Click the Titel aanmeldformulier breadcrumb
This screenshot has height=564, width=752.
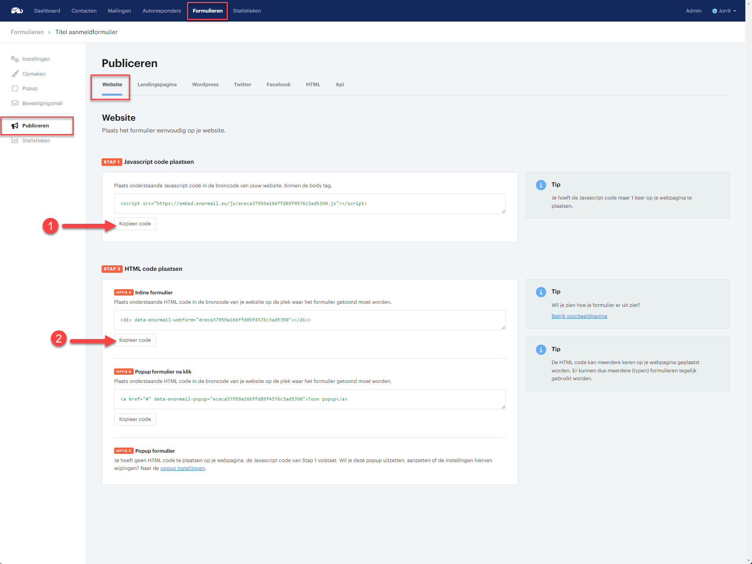tap(86, 32)
